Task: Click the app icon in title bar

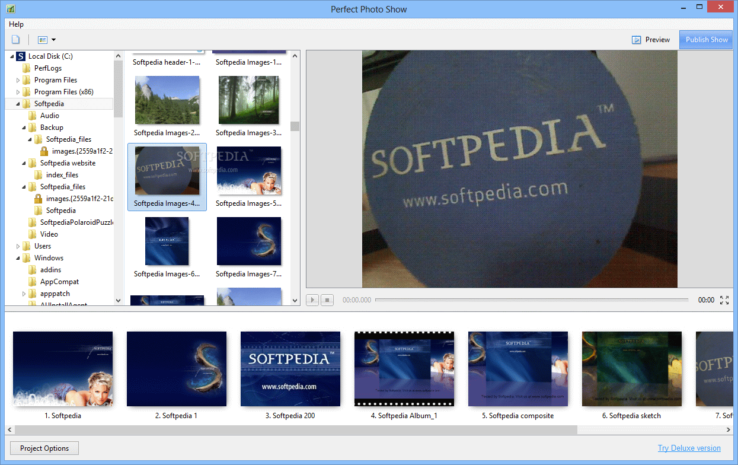Action: [x=10, y=9]
